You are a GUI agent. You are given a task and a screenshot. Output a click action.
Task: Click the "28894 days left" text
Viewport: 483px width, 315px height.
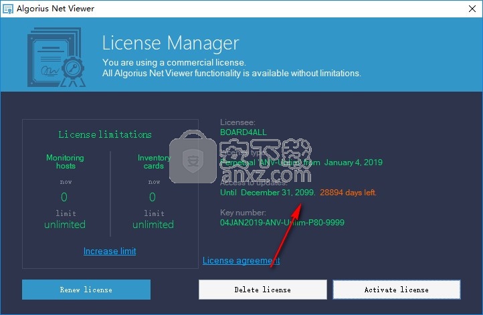point(348,193)
